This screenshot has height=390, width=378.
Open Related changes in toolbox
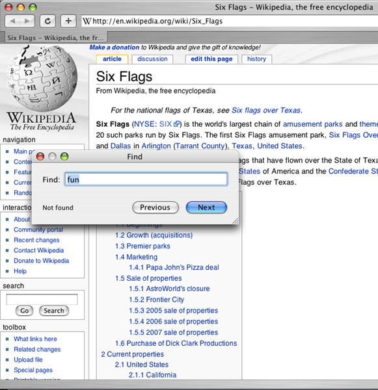pos(37,350)
